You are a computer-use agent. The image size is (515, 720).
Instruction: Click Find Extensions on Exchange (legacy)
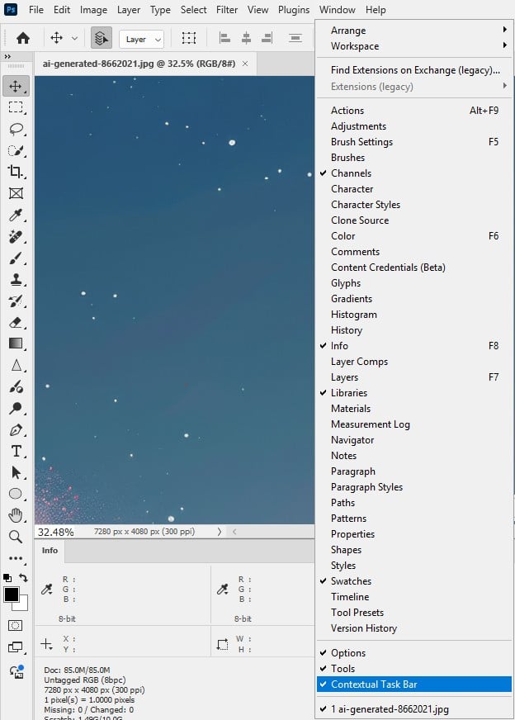click(x=414, y=70)
